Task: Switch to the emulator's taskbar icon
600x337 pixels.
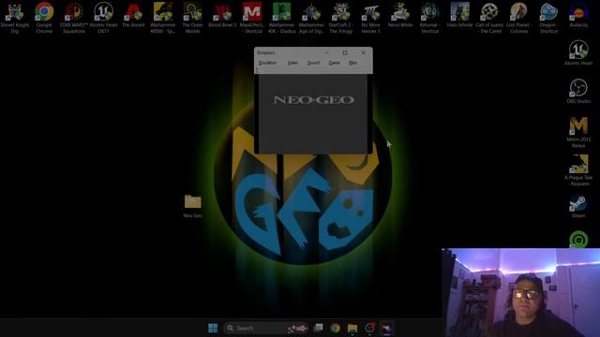Action: tap(387, 328)
